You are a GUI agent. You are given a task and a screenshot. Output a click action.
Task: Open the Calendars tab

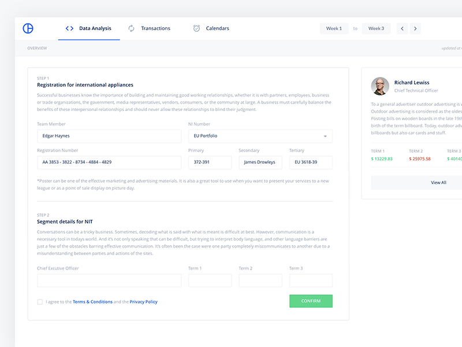[x=217, y=28]
